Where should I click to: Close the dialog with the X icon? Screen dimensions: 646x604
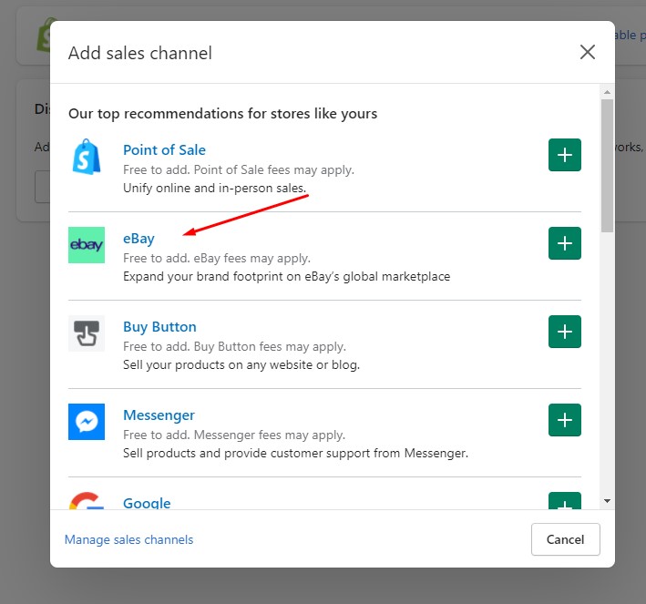pos(588,52)
